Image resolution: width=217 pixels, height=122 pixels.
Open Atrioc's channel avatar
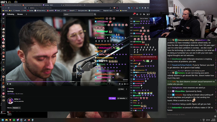coord(10,101)
